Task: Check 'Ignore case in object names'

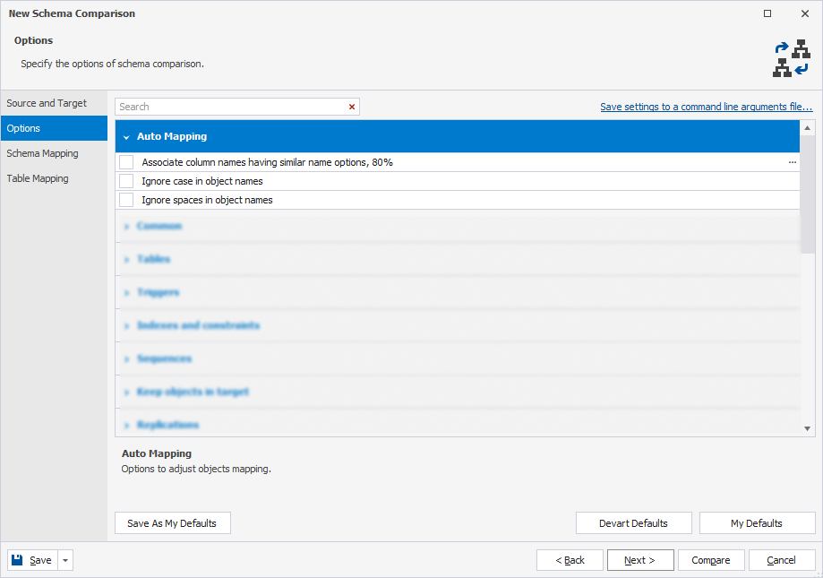Action: (x=125, y=181)
